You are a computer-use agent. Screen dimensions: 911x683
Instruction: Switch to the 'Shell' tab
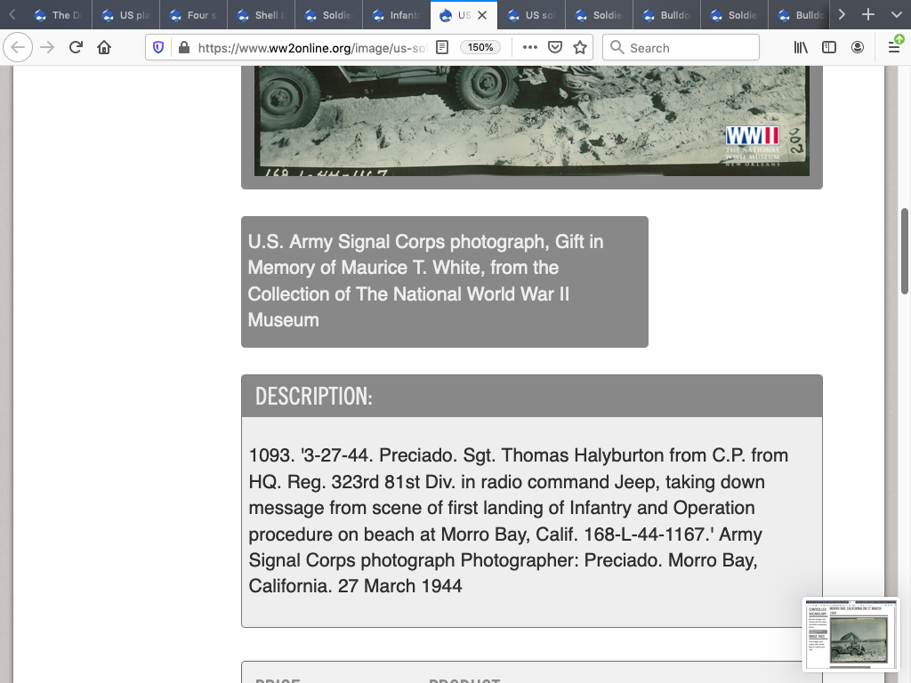coord(261,15)
